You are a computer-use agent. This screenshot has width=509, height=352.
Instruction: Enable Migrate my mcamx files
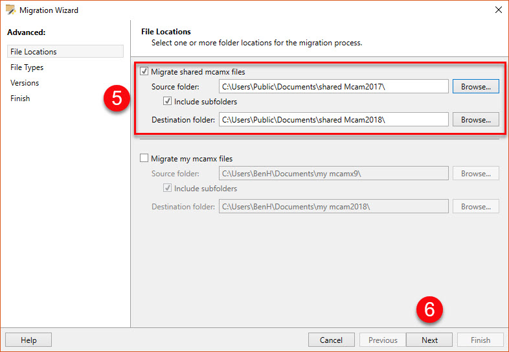[144, 158]
